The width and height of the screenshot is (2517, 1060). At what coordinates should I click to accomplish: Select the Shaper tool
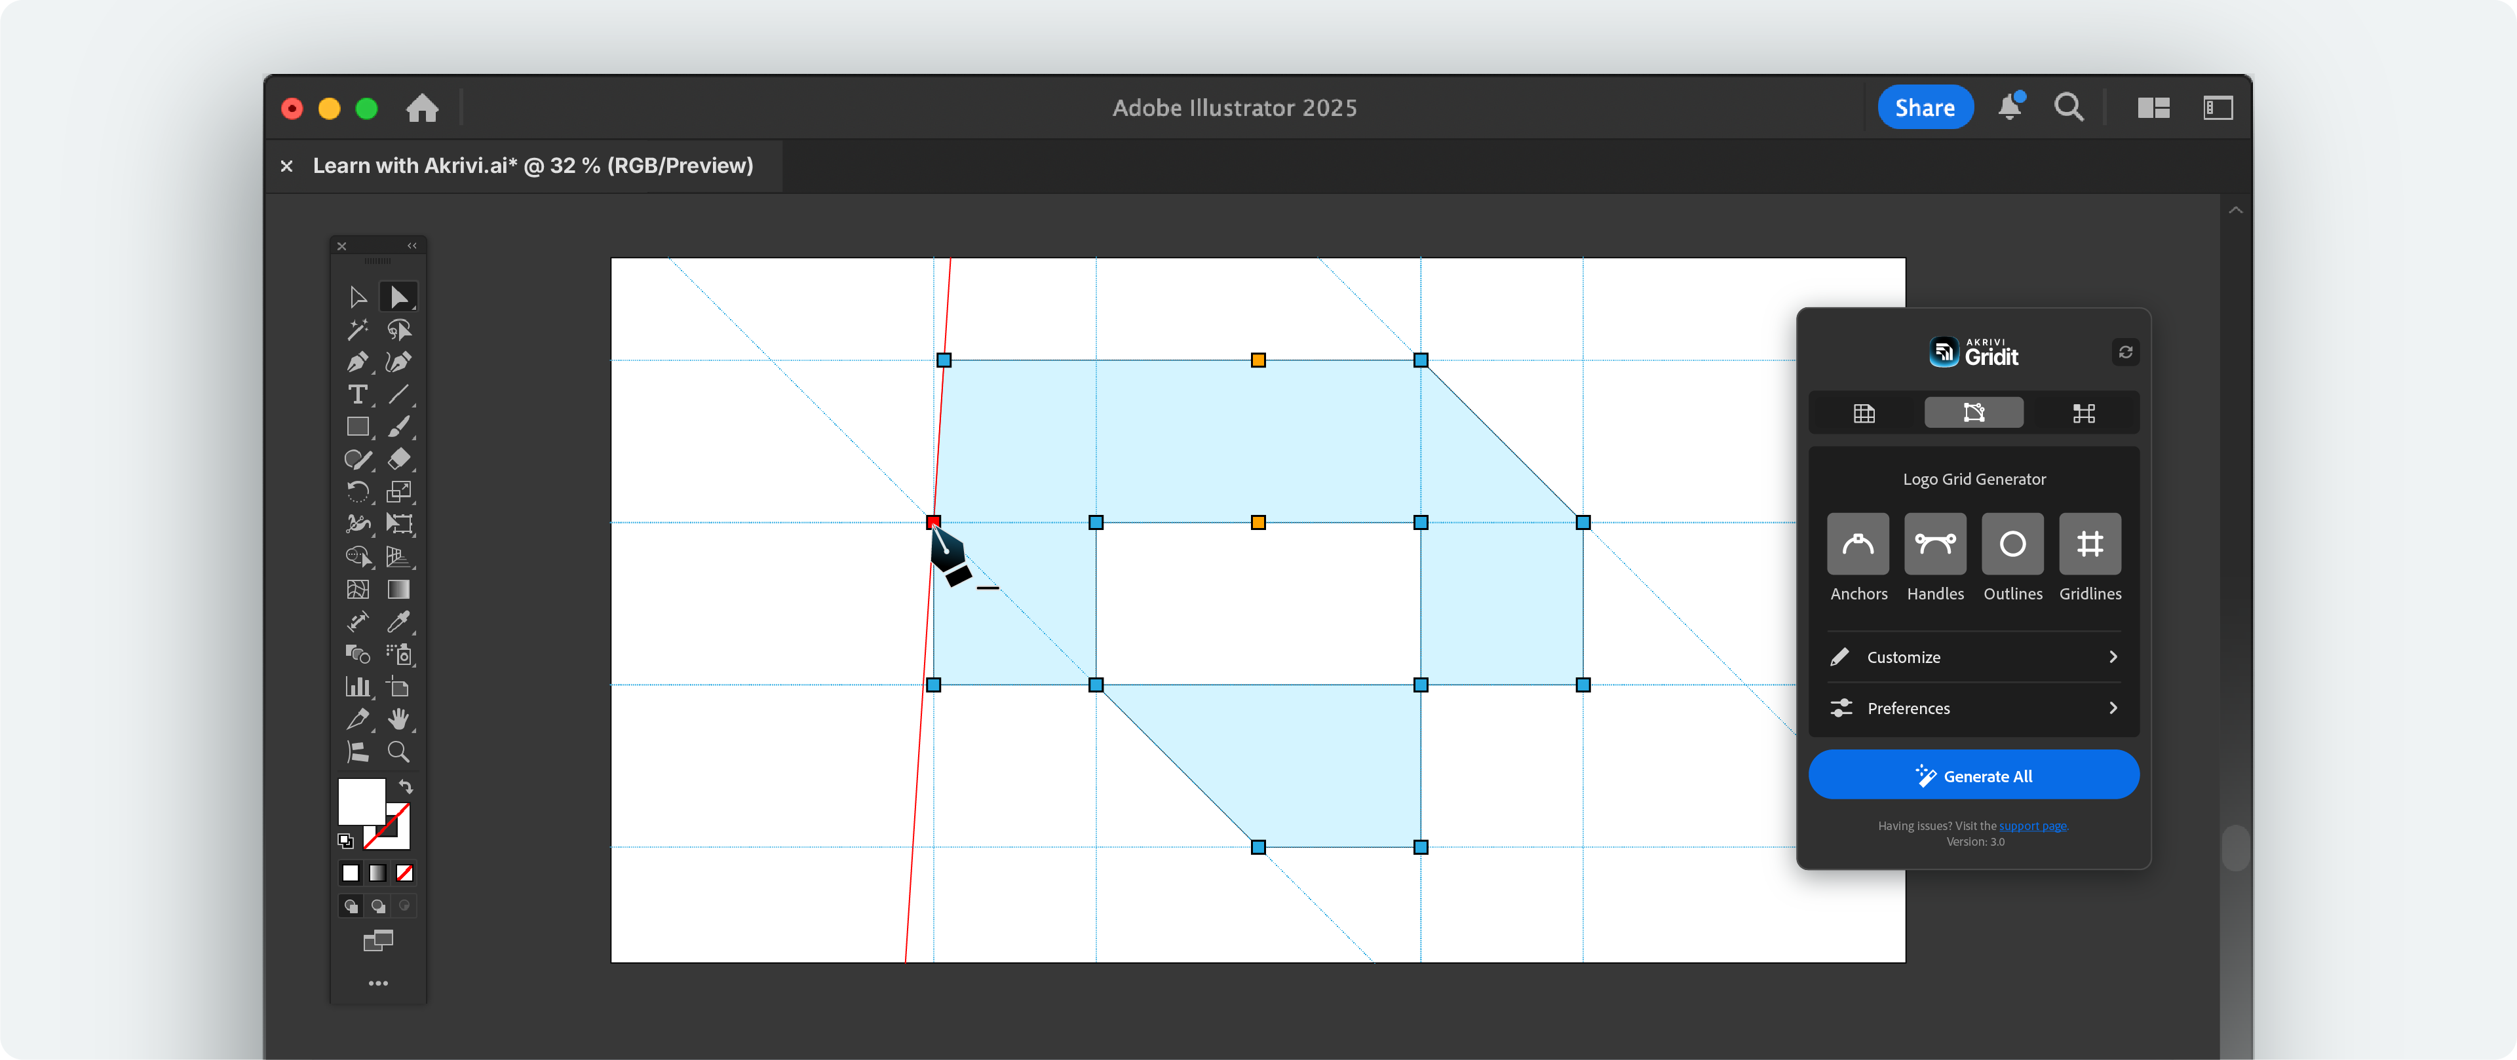pos(358,459)
